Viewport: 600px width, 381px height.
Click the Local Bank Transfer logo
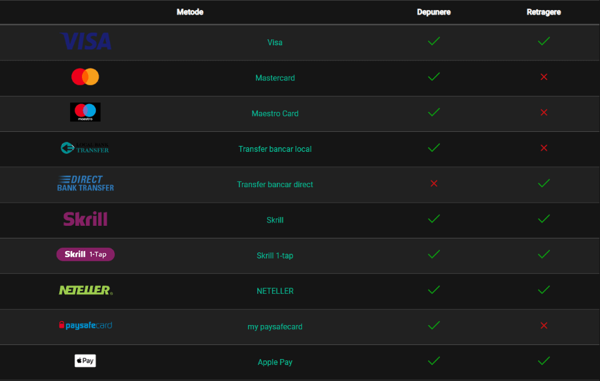pyautogui.click(x=85, y=148)
